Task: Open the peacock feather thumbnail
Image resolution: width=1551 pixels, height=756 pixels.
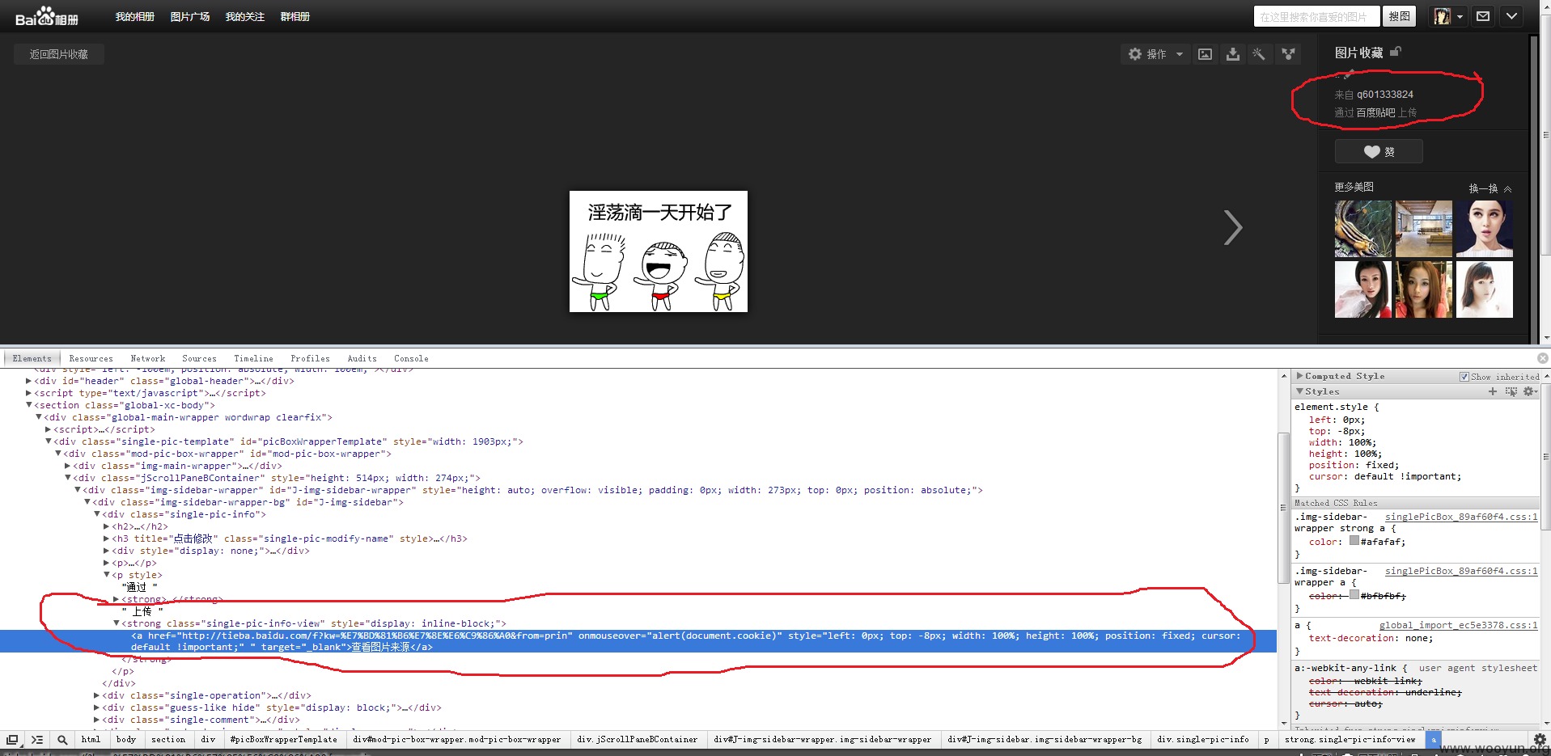Action: (x=1363, y=229)
